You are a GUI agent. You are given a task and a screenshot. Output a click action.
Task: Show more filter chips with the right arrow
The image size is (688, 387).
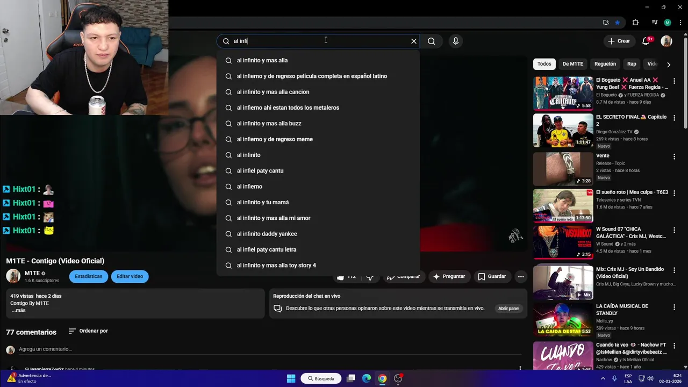669,64
